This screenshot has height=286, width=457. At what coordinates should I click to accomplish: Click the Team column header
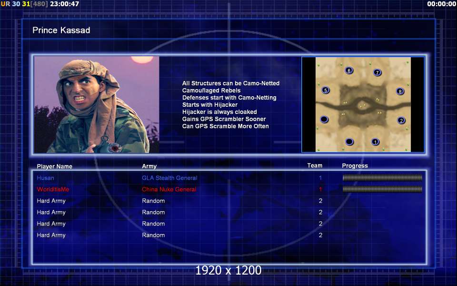pos(315,166)
